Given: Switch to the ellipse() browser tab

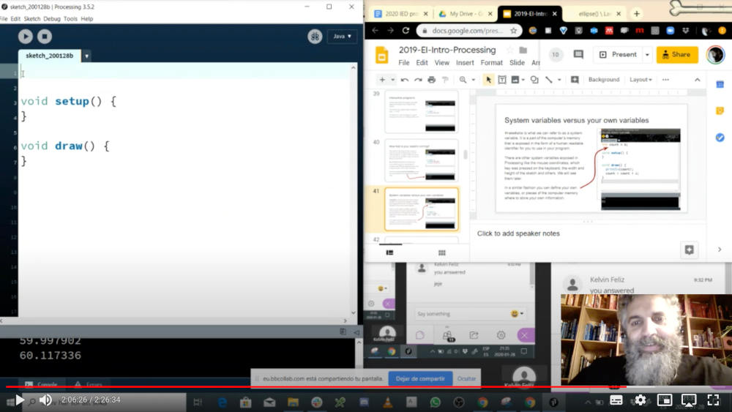Looking at the screenshot, I should pyautogui.click(x=594, y=14).
